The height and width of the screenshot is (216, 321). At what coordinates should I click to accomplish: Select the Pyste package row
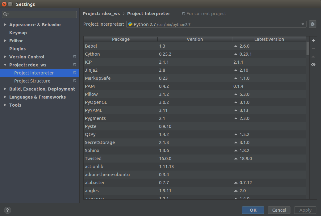pyautogui.click(x=195, y=126)
